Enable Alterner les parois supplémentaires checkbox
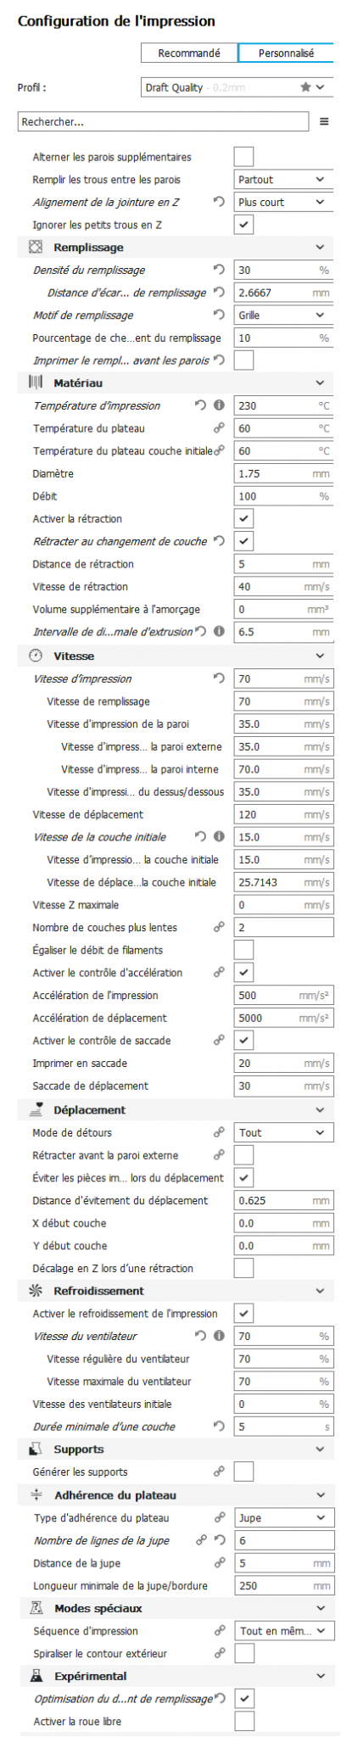Image resolution: width=341 pixels, height=1737 pixels. pos(243,157)
